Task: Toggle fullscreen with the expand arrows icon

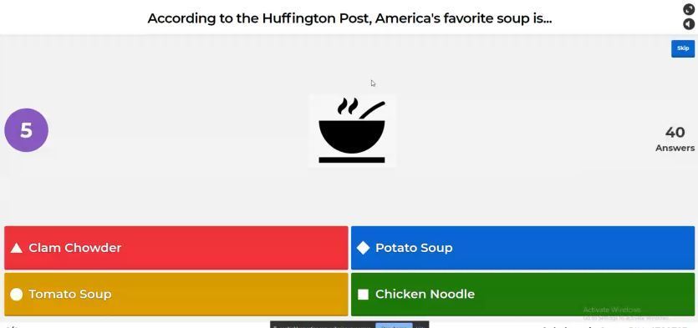Action: pyautogui.click(x=689, y=9)
